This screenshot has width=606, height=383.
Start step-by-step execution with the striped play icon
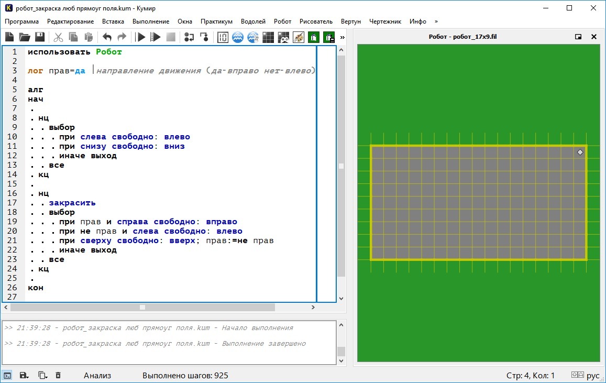(156, 37)
